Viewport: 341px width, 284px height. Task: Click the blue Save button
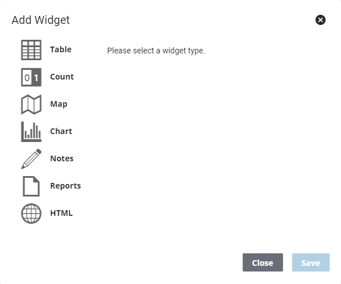(x=311, y=263)
